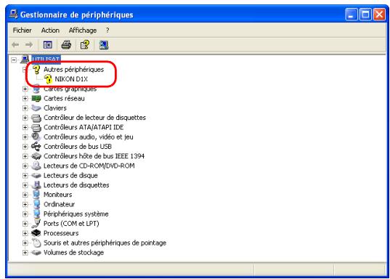Maximize the Gestionnaire de périphériques window
This screenshot has width=390, height=279.
tap(365, 15)
